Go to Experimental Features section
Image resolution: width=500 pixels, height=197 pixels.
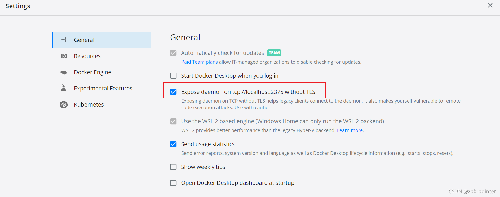pyautogui.click(x=103, y=89)
